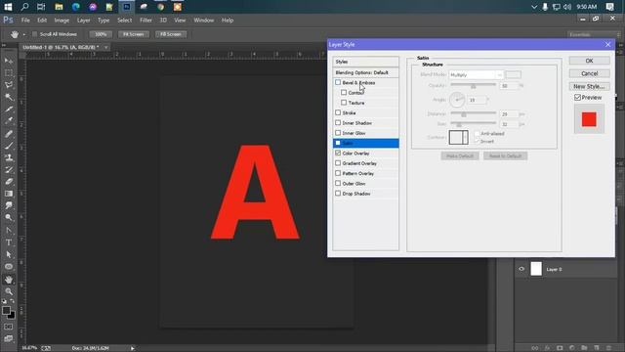Select the Path Selection tool
The image size is (625, 352).
[x=9, y=254]
